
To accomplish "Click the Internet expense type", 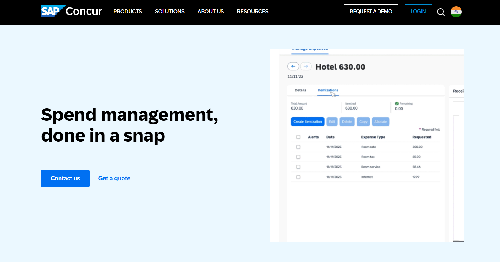I will click(x=367, y=177).
